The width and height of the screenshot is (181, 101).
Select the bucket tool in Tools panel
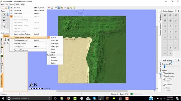coord(4,14)
